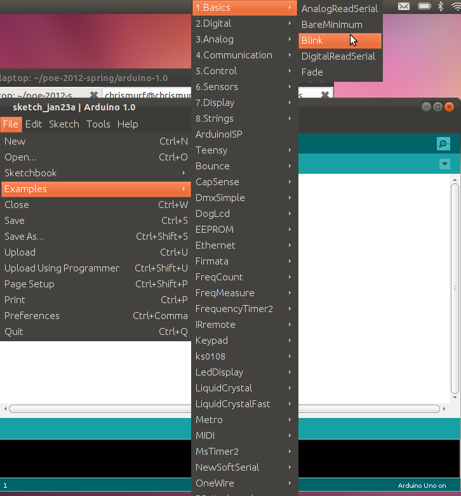Open the Help menu
This screenshot has height=496, width=461.
(x=128, y=124)
